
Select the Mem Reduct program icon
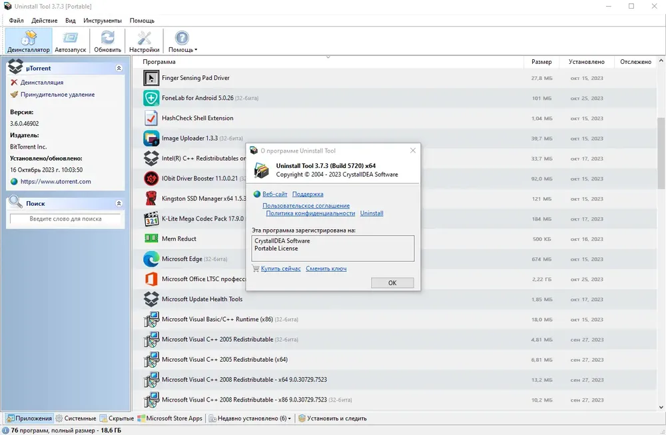pyautogui.click(x=151, y=239)
